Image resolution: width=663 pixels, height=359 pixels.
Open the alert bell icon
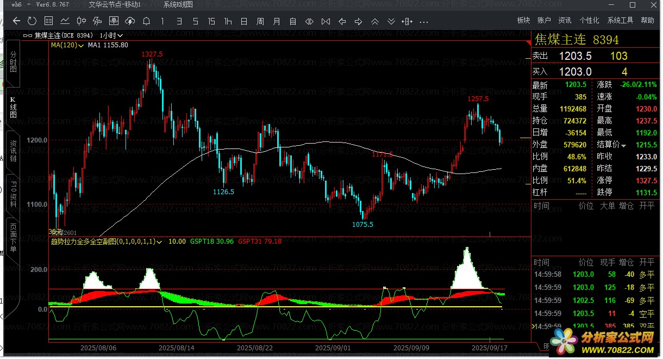[x=146, y=21]
